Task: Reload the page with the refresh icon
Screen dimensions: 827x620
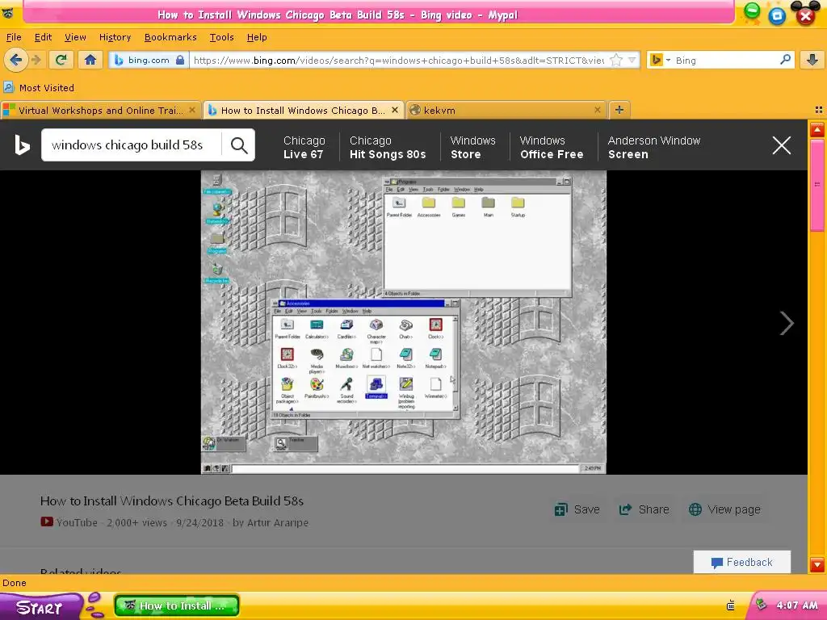Action: [x=61, y=60]
